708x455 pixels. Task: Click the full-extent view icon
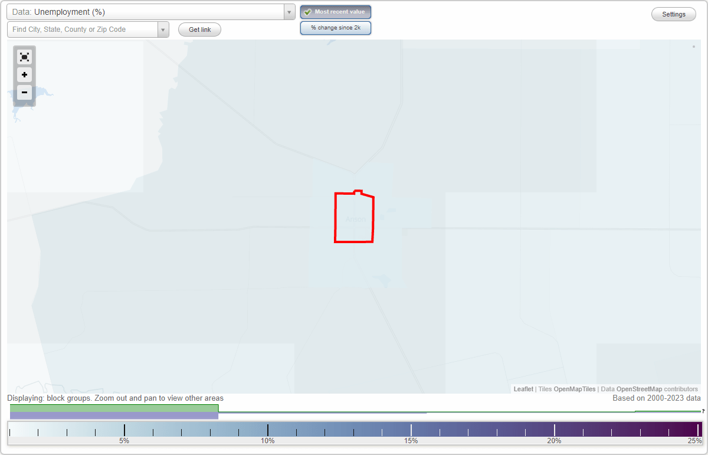coord(24,57)
